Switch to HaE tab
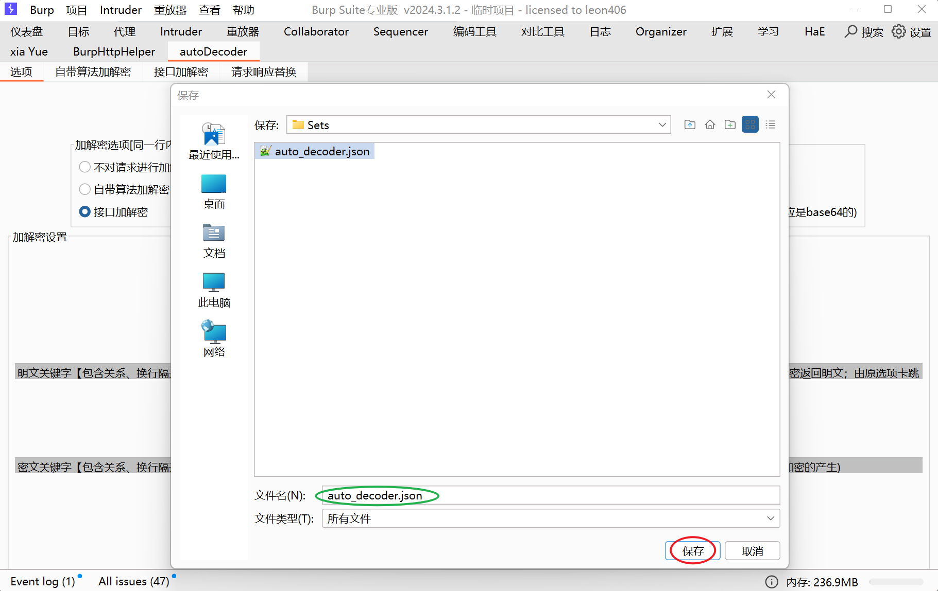 (815, 32)
